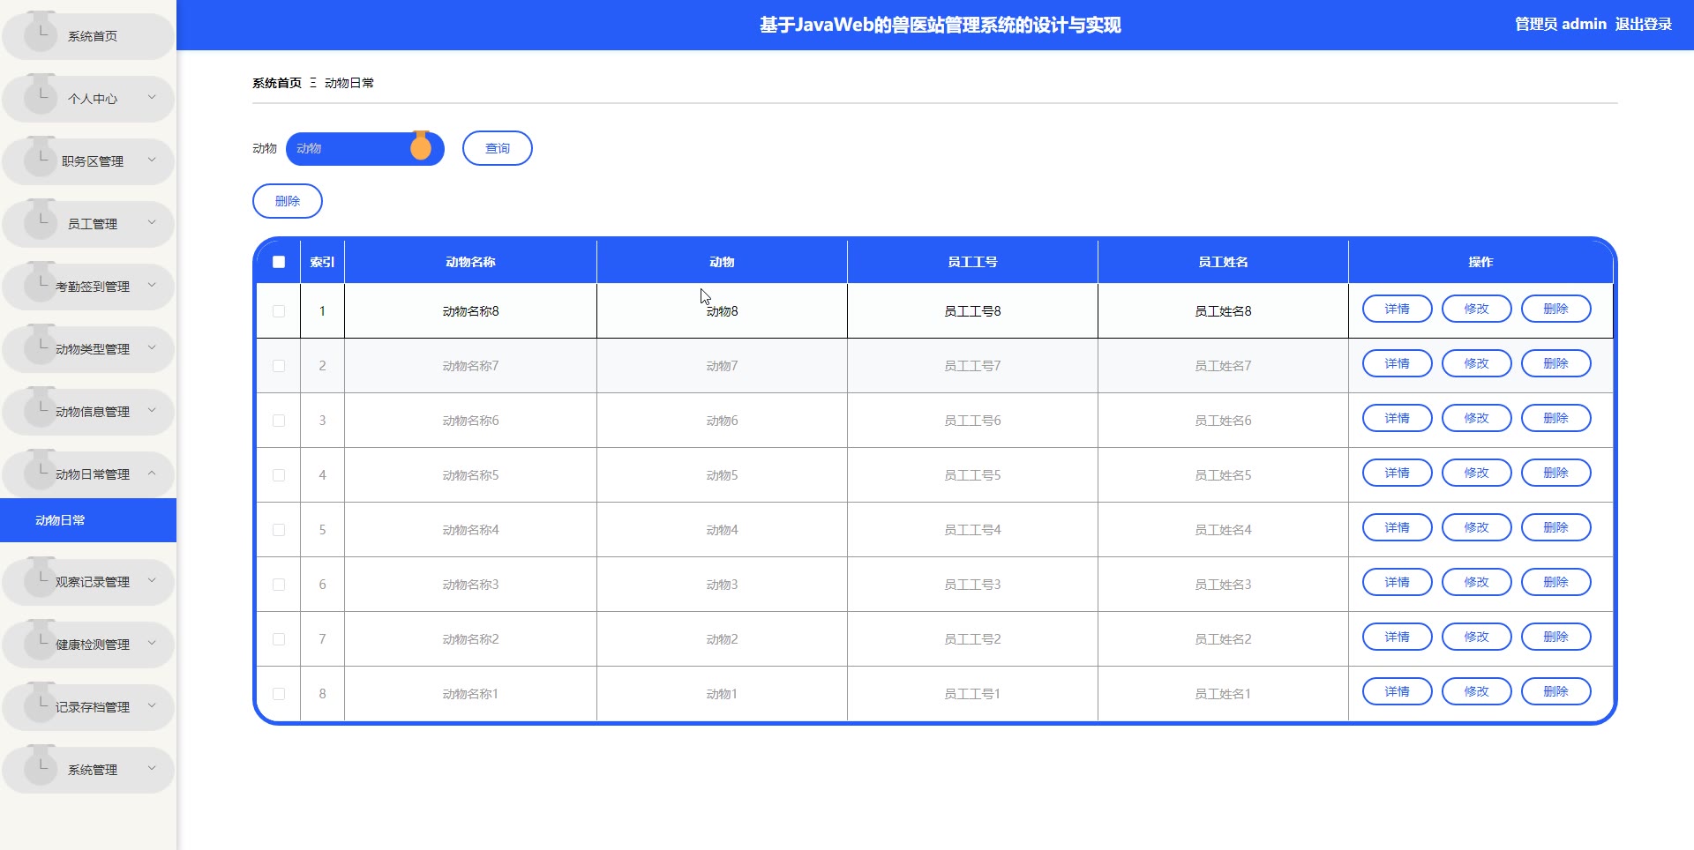1694x850 pixels.
Task: Expand the 个人中心 menu chevron
Action: (x=152, y=98)
